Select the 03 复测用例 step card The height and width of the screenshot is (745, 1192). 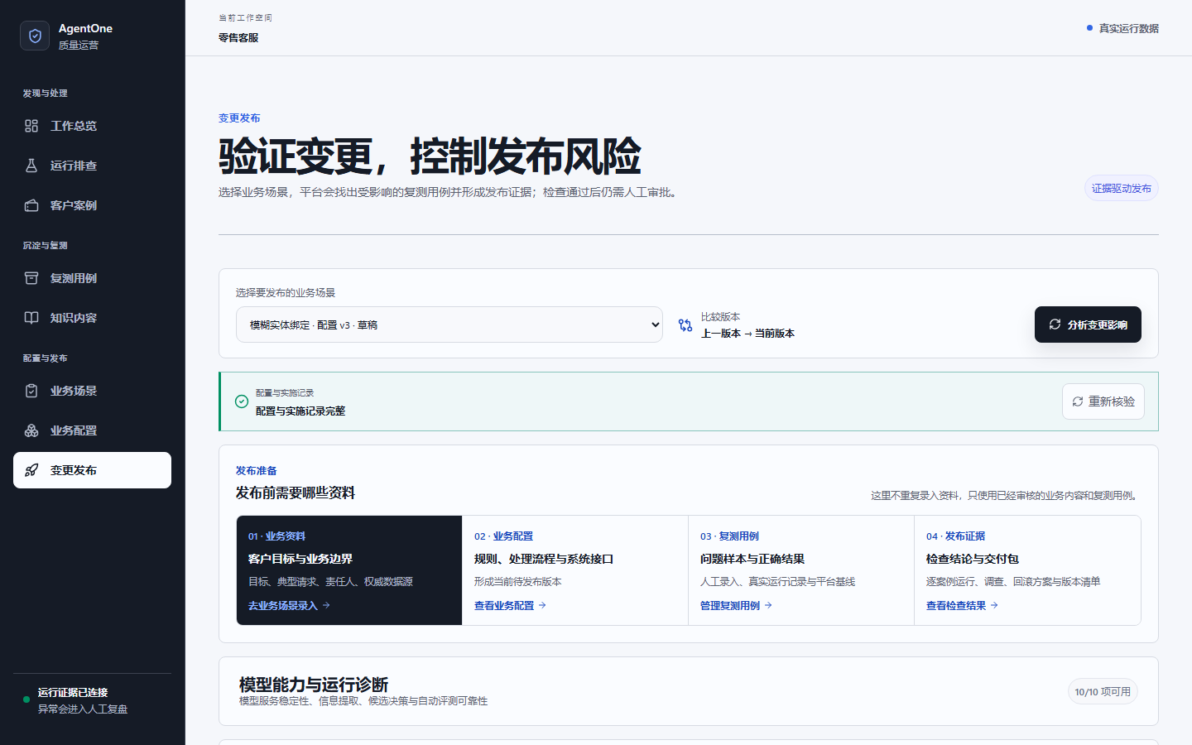click(801, 570)
